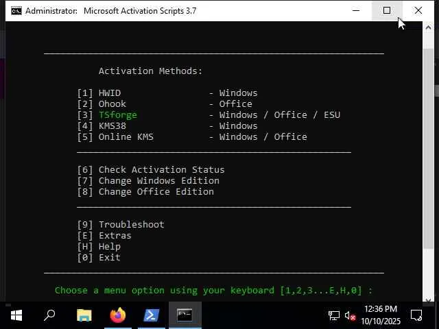
Task: Click the "[9] Troubleshoot" line
Action: click(x=121, y=225)
